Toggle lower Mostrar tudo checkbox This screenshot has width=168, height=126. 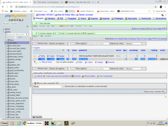point(36,68)
